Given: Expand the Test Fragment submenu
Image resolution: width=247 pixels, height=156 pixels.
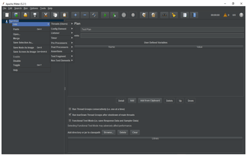Looking at the screenshot, I should coord(62,56).
